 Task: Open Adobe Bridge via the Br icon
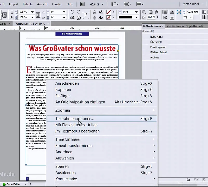(82, 4)
